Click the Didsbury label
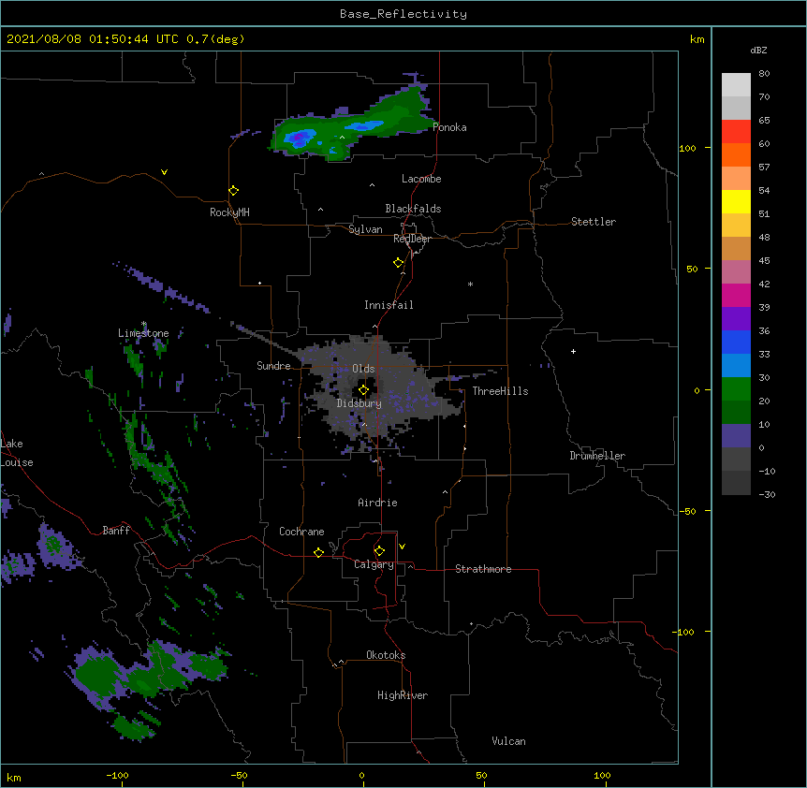 pyautogui.click(x=359, y=403)
